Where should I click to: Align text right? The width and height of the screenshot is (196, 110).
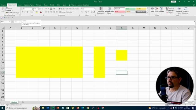51,12
